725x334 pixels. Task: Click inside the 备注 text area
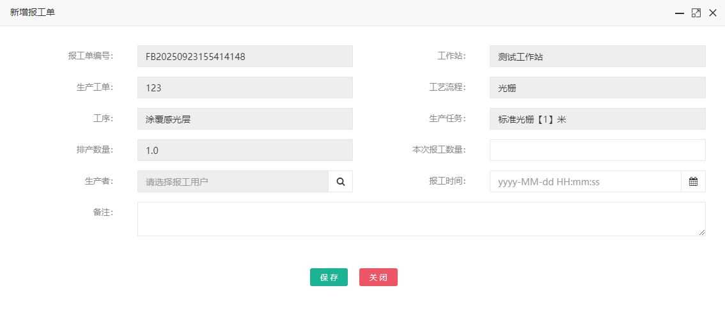point(421,219)
